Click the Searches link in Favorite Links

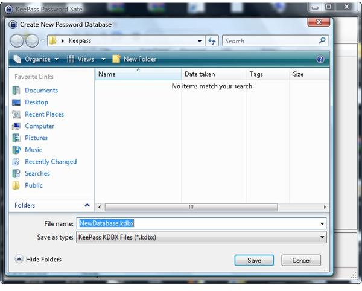pyautogui.click(x=37, y=173)
